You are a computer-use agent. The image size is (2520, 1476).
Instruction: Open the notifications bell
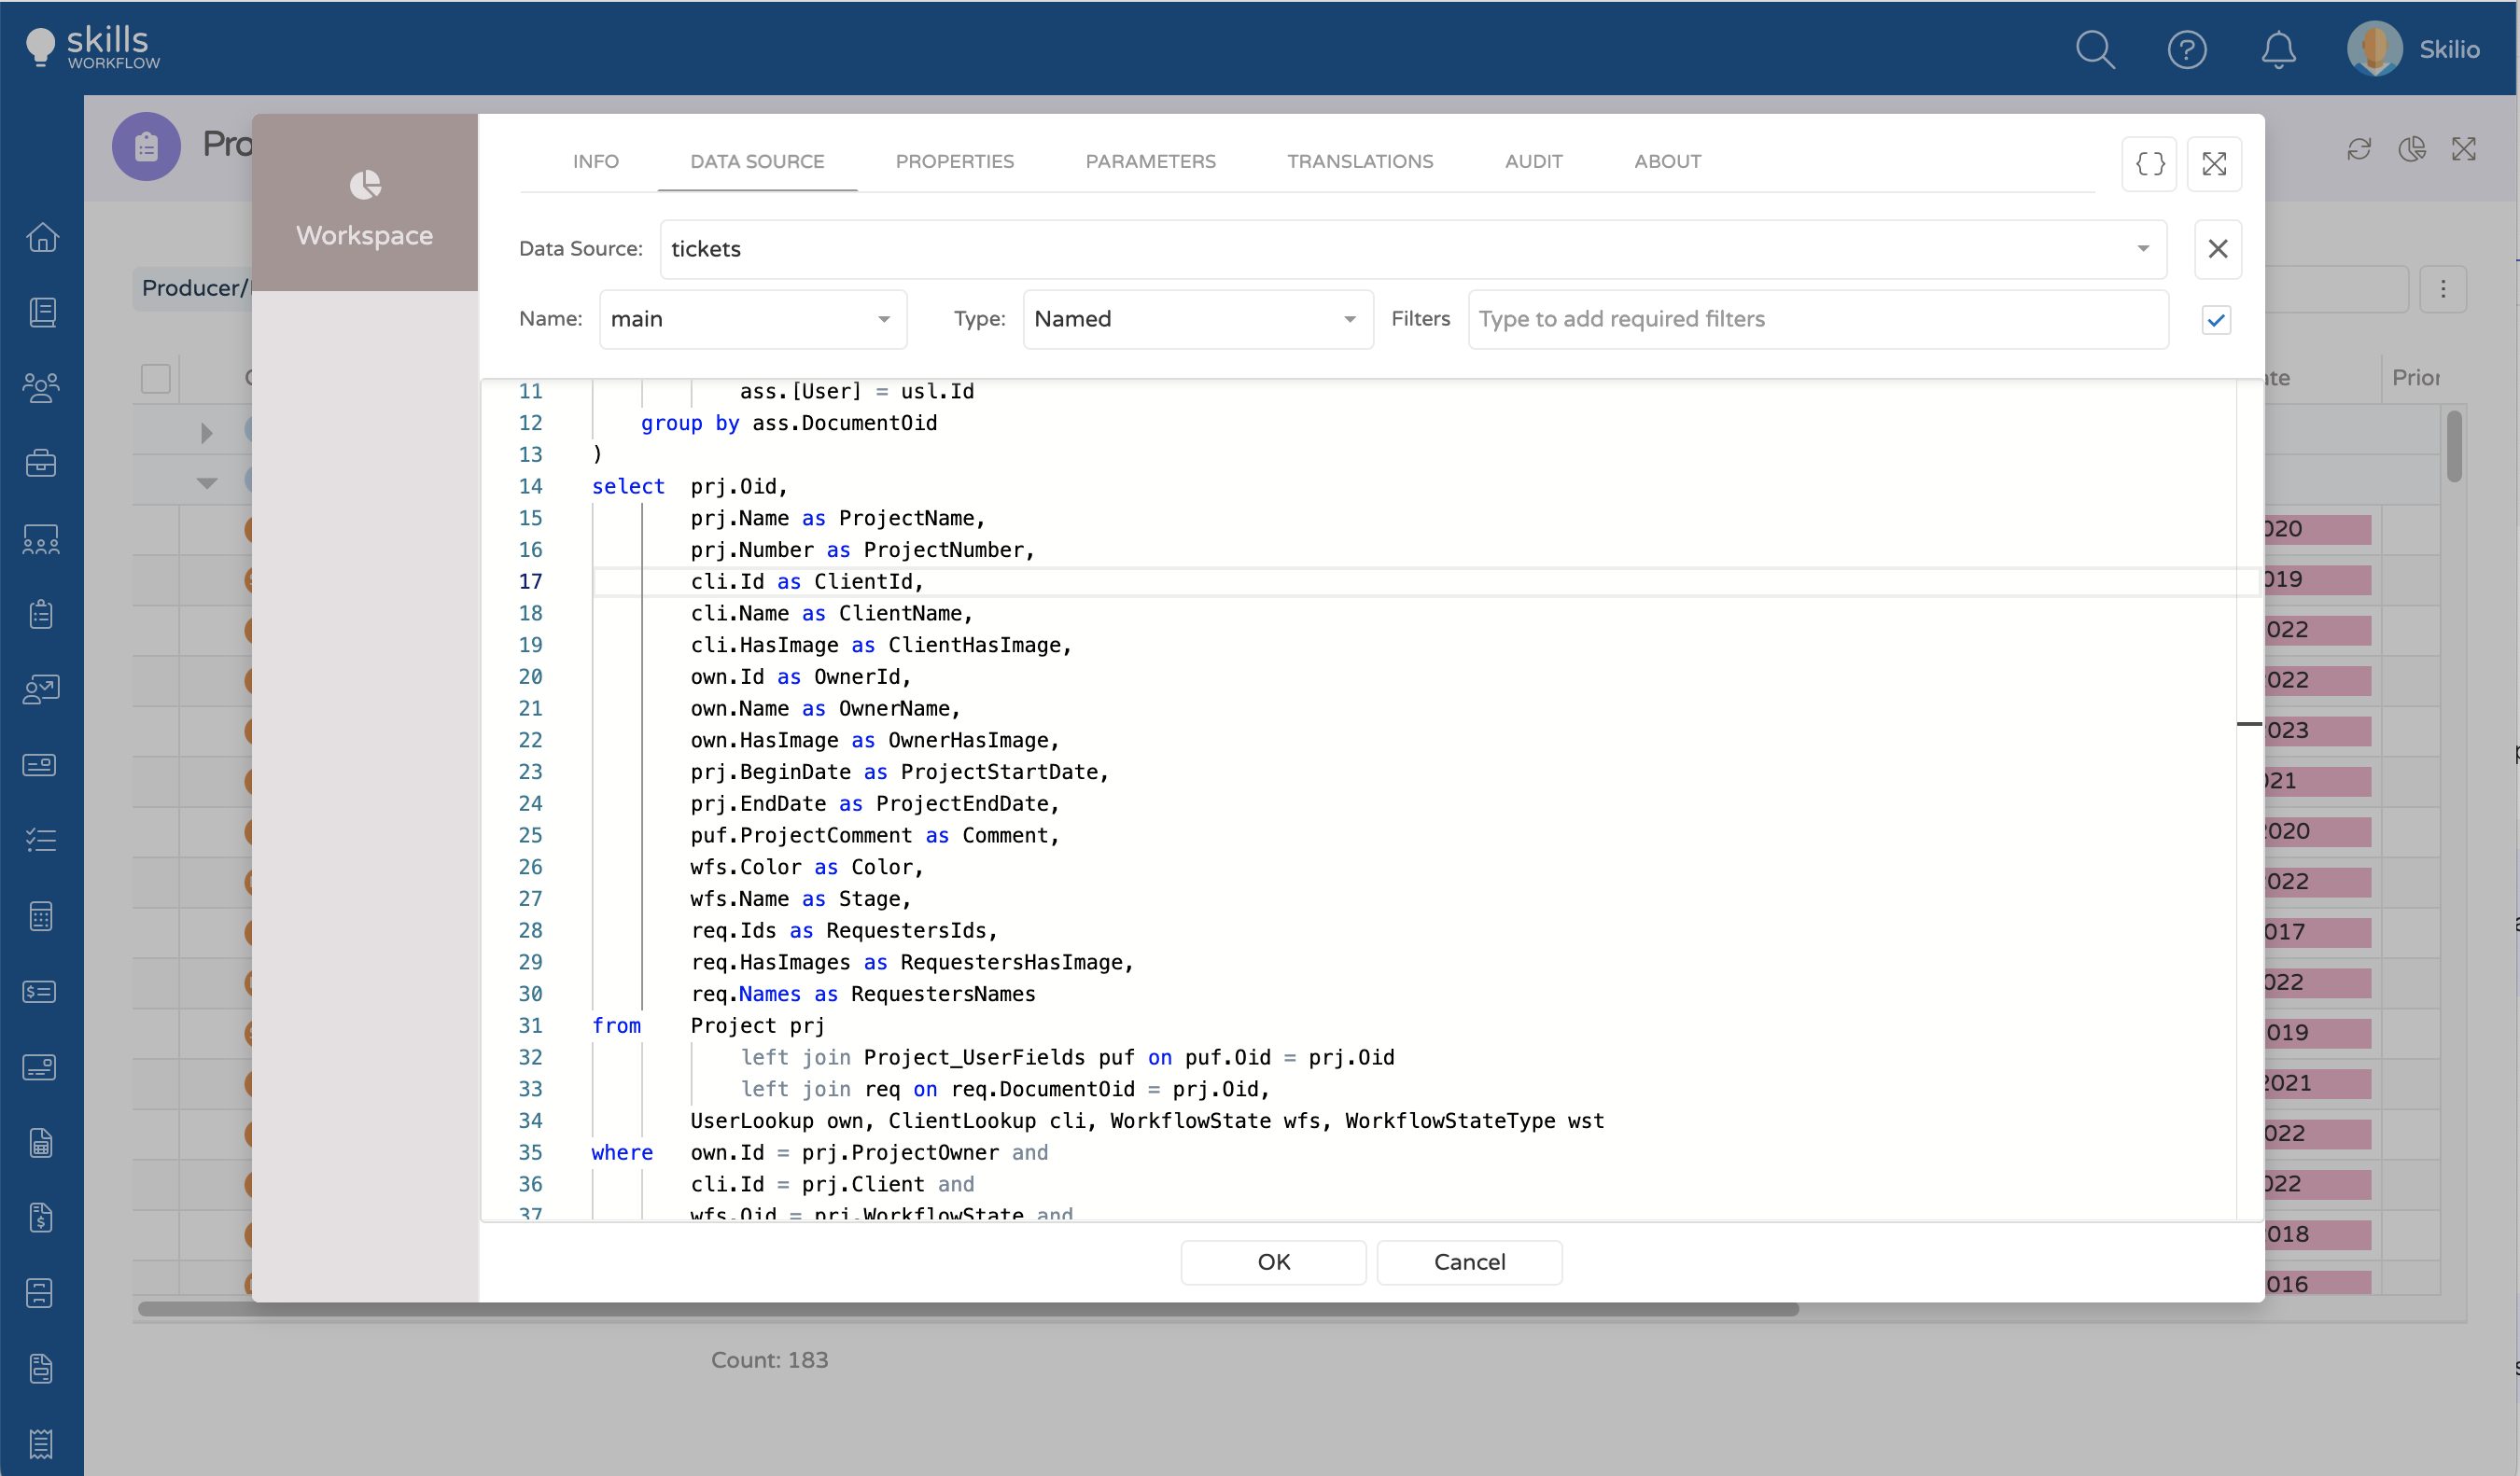coord(2278,49)
